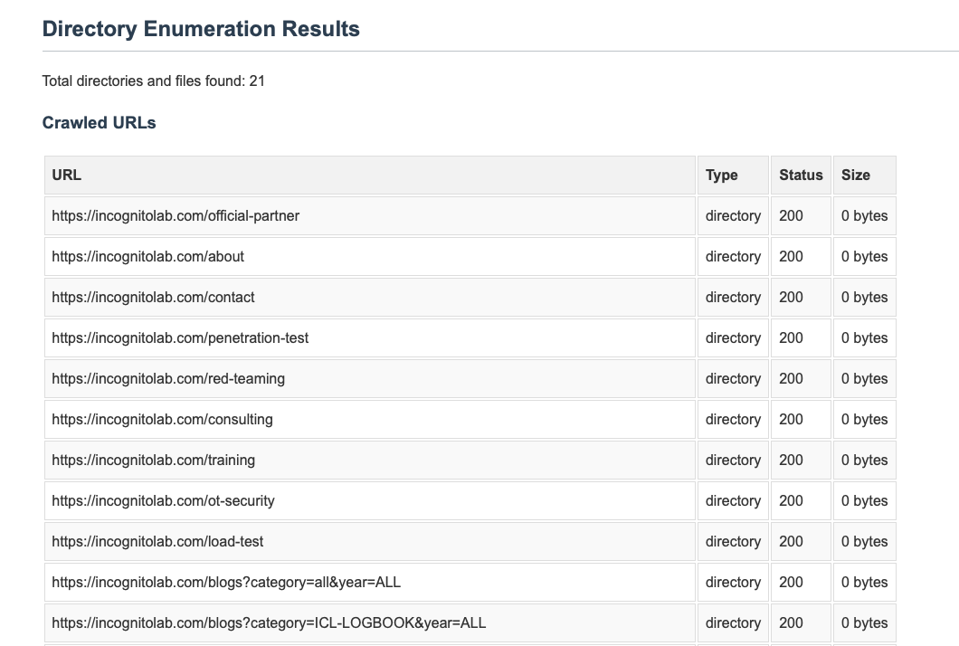Select the blogs?category=all&year=ALL URL cell

[370, 582]
